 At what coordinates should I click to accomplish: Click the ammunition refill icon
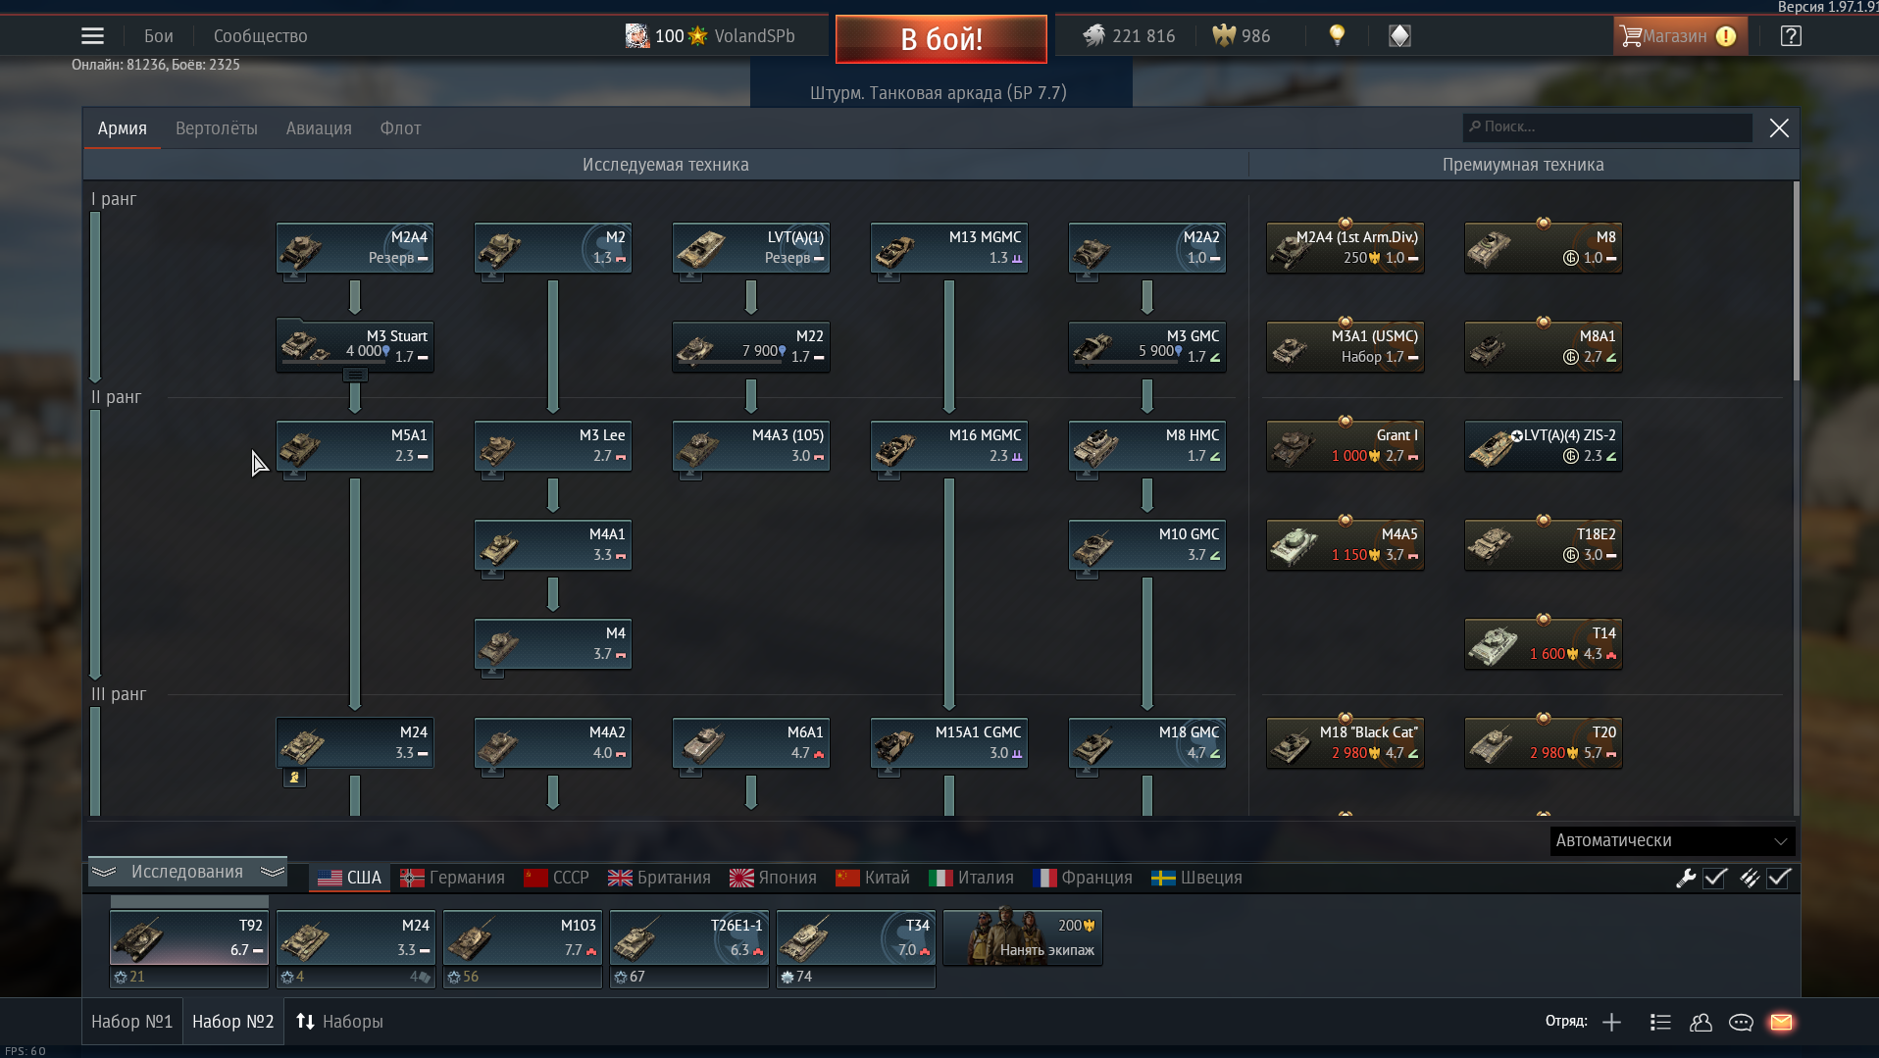click(x=1750, y=879)
